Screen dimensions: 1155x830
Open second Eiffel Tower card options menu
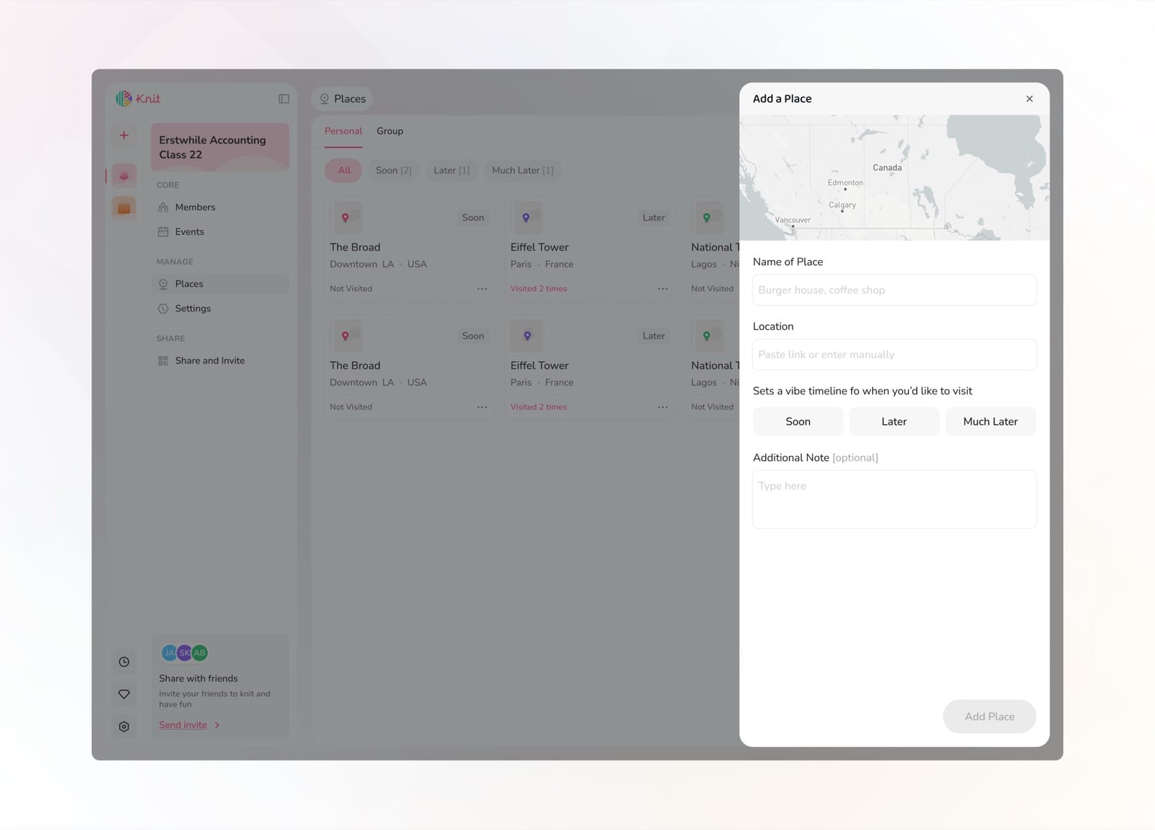(663, 407)
